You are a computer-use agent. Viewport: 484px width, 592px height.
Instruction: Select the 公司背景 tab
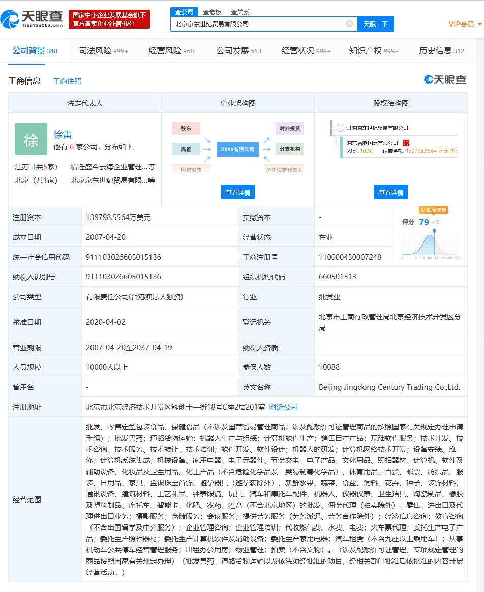pos(35,51)
